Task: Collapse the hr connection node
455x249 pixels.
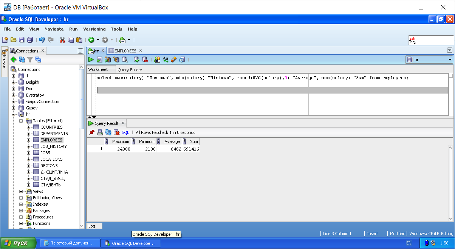Action: pos(14,114)
